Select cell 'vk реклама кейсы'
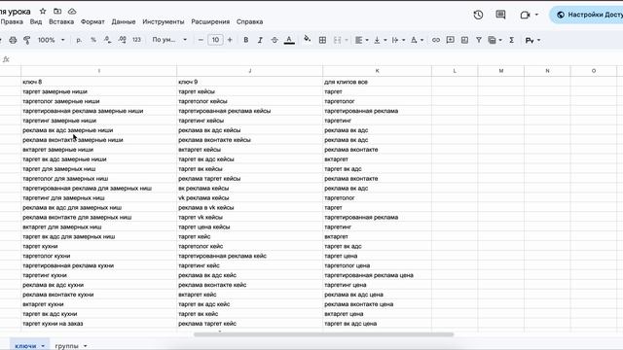Image resolution: width=623 pixels, height=350 pixels. [x=250, y=197]
